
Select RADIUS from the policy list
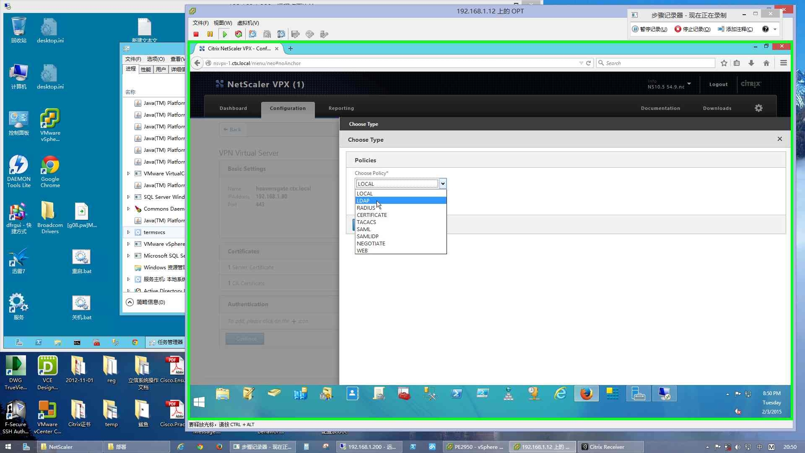pos(400,208)
